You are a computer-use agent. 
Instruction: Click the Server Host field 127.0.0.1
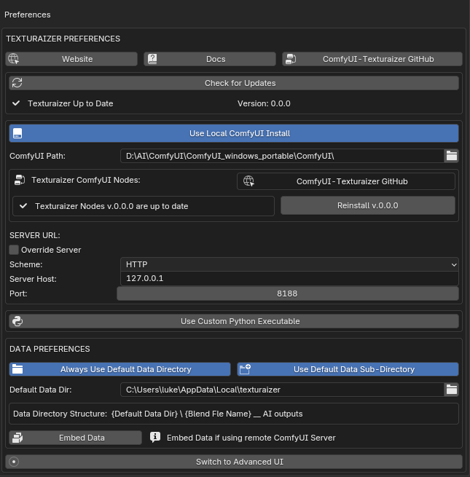[x=289, y=278]
